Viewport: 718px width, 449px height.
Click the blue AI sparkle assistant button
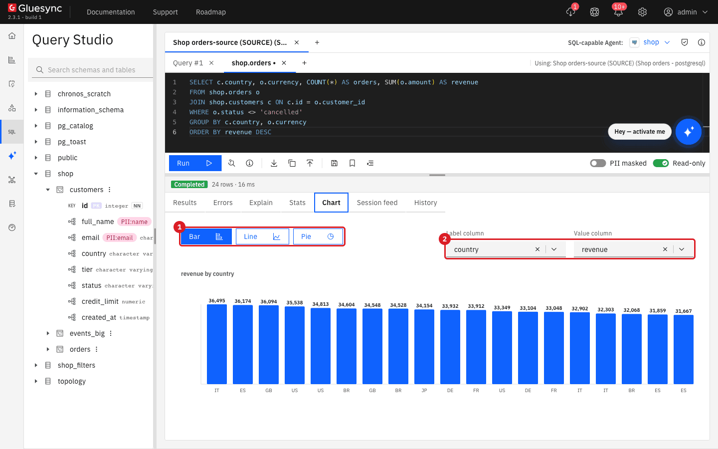tap(689, 132)
